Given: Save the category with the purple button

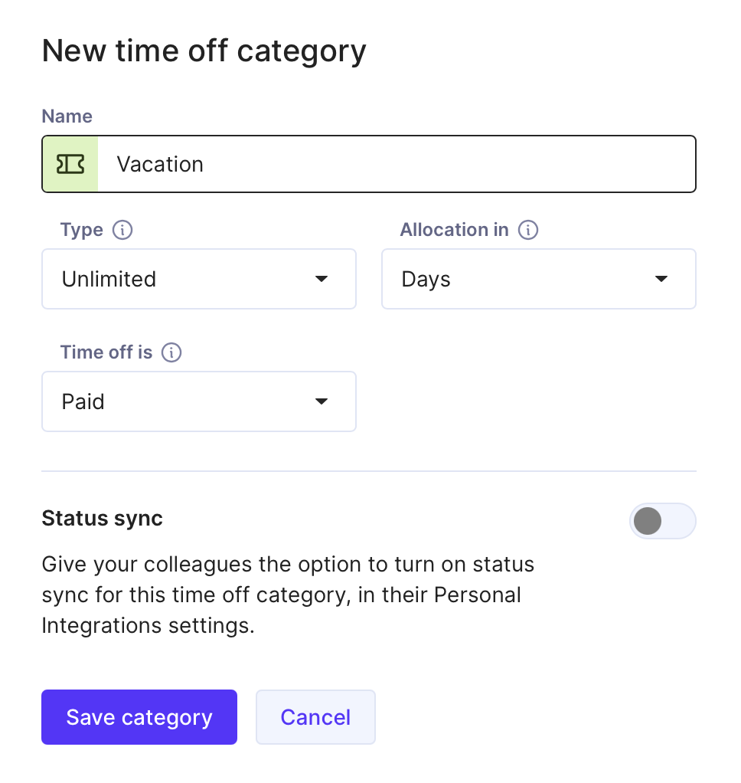Looking at the screenshot, I should click(139, 717).
